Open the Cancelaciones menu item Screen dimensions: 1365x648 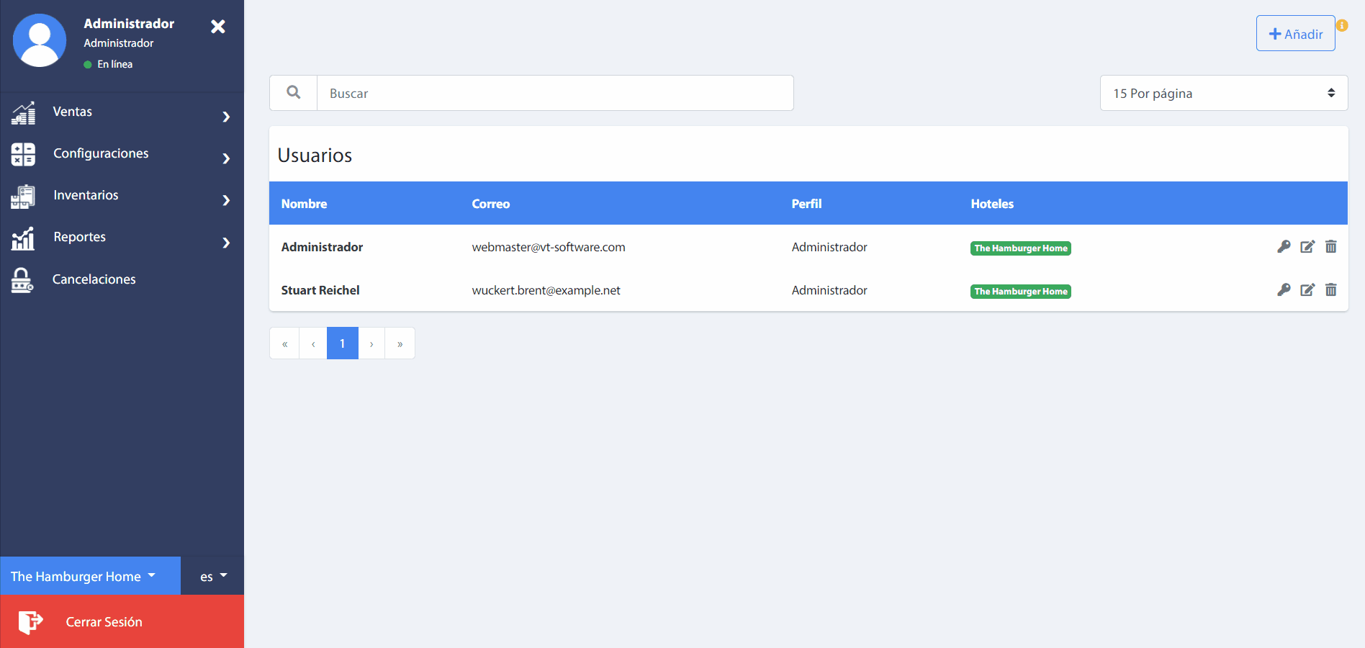(x=94, y=279)
